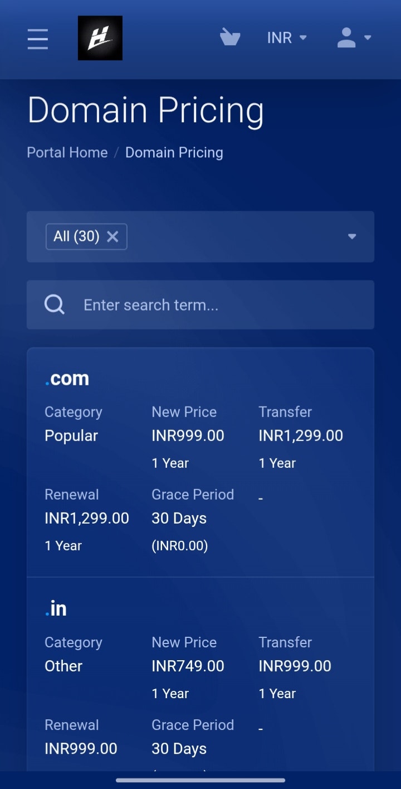Open the INR currency dropdown

click(286, 38)
